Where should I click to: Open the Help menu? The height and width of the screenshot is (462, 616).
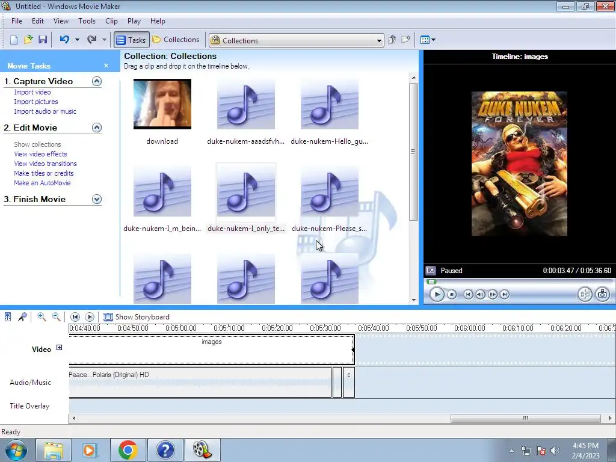(158, 21)
